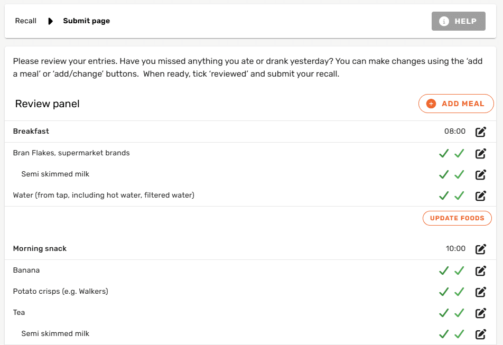The height and width of the screenshot is (345, 503).
Task: Select the Breakfast meal heading
Action: tap(31, 131)
